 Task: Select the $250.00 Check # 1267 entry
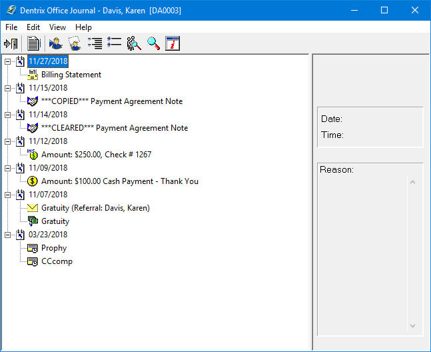point(96,155)
